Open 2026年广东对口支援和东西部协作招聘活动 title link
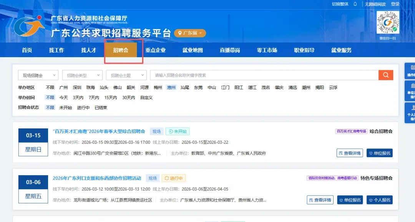 point(97,178)
